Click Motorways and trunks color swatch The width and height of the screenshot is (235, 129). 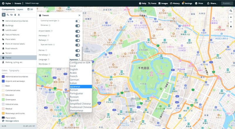(3, 113)
